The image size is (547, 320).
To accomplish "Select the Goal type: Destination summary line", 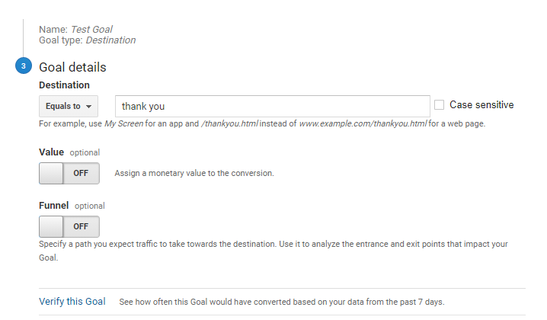I will [x=87, y=40].
